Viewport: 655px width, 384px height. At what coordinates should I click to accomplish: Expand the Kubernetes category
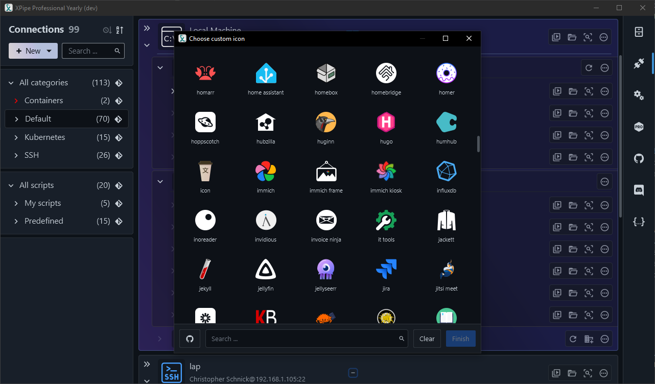pyautogui.click(x=16, y=137)
